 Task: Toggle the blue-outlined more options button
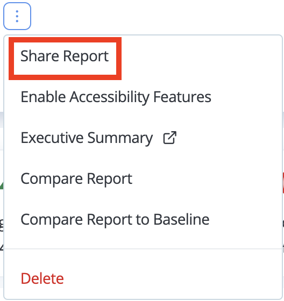click(x=17, y=16)
